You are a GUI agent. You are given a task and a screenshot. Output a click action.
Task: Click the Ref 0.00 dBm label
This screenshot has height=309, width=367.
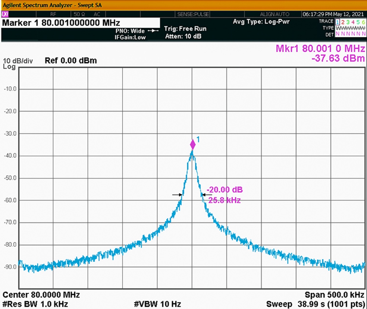(71, 60)
